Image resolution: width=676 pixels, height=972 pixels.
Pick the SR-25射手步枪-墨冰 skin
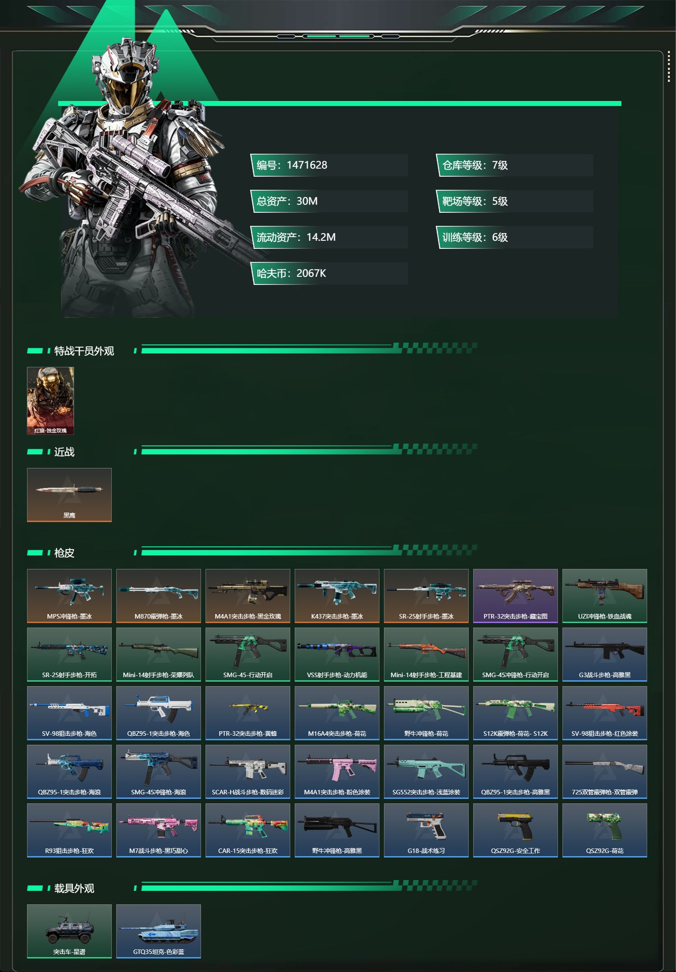click(x=426, y=596)
